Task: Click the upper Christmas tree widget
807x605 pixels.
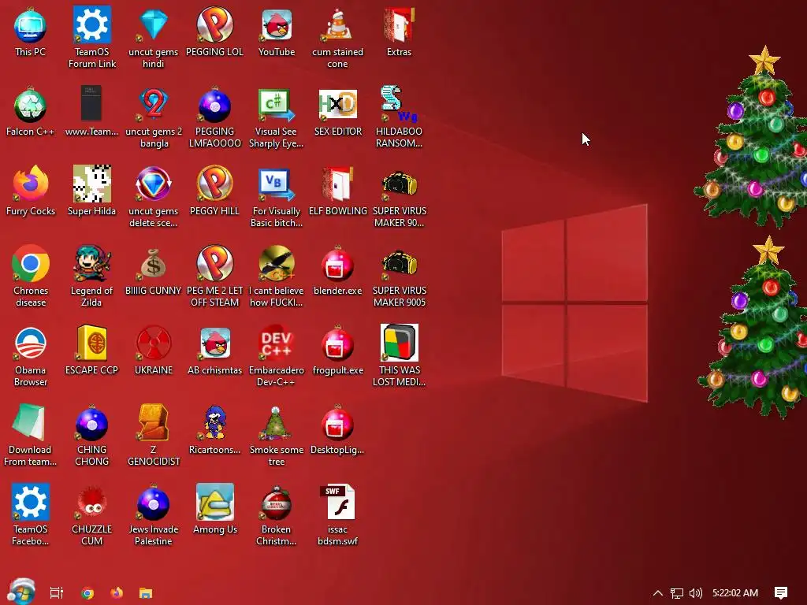Action: tap(750, 137)
